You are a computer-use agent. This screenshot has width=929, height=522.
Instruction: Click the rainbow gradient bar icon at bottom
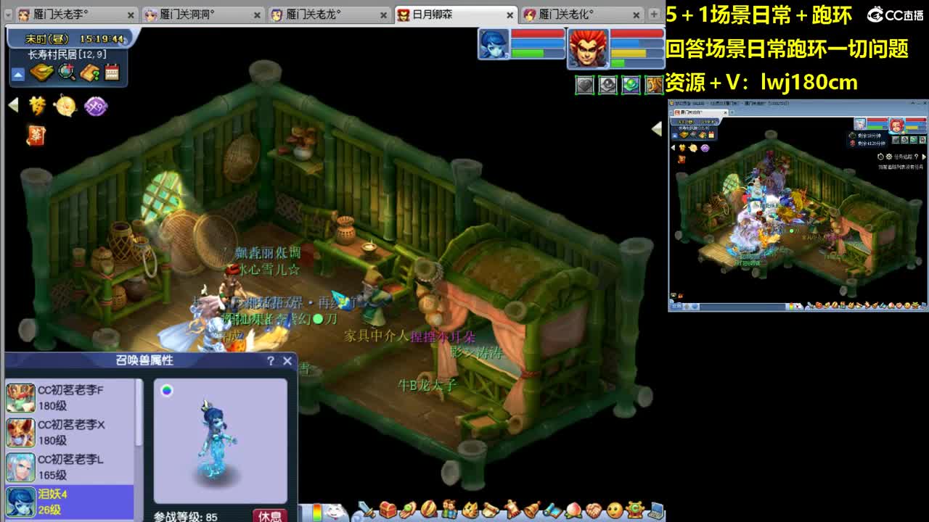(316, 512)
